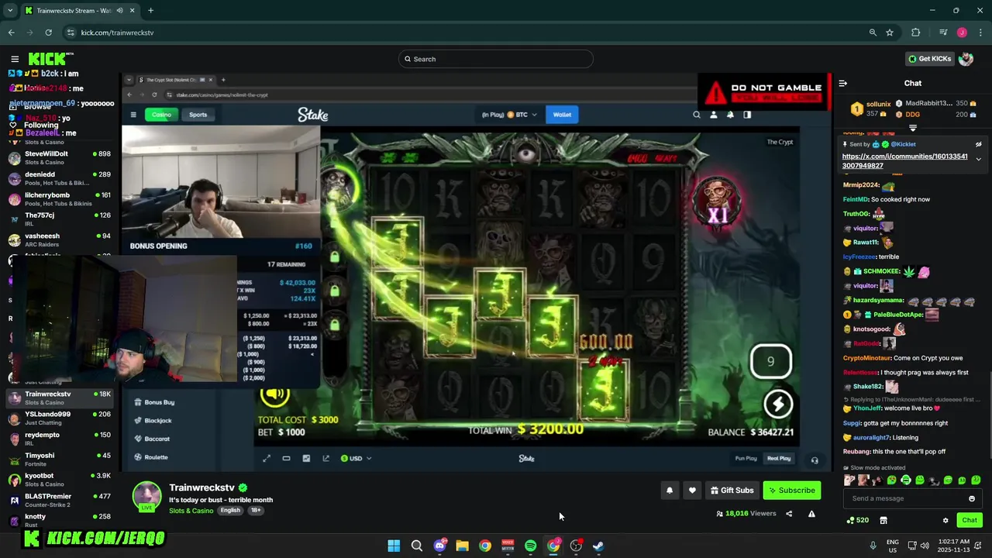Viewport: 992px width, 558px height.
Task: Bookmark this page with the star
Action: [x=890, y=33]
